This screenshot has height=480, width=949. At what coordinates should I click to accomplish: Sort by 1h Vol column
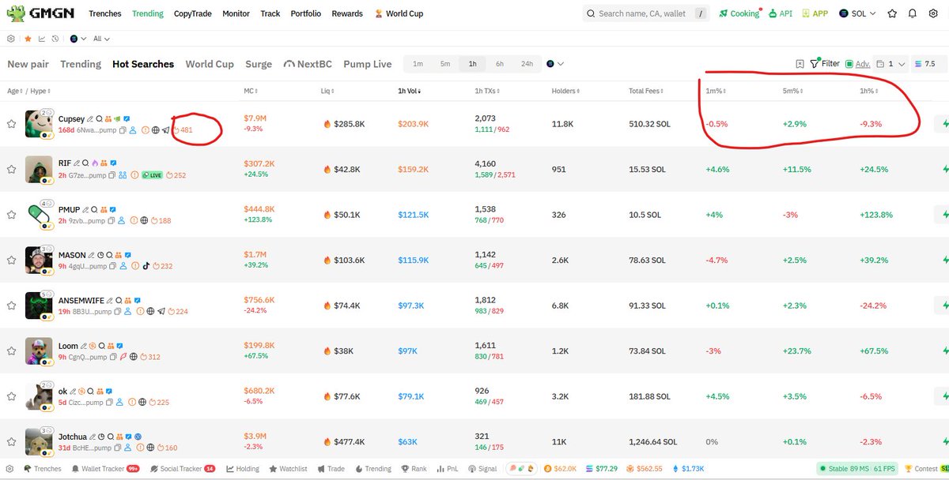coord(410,91)
